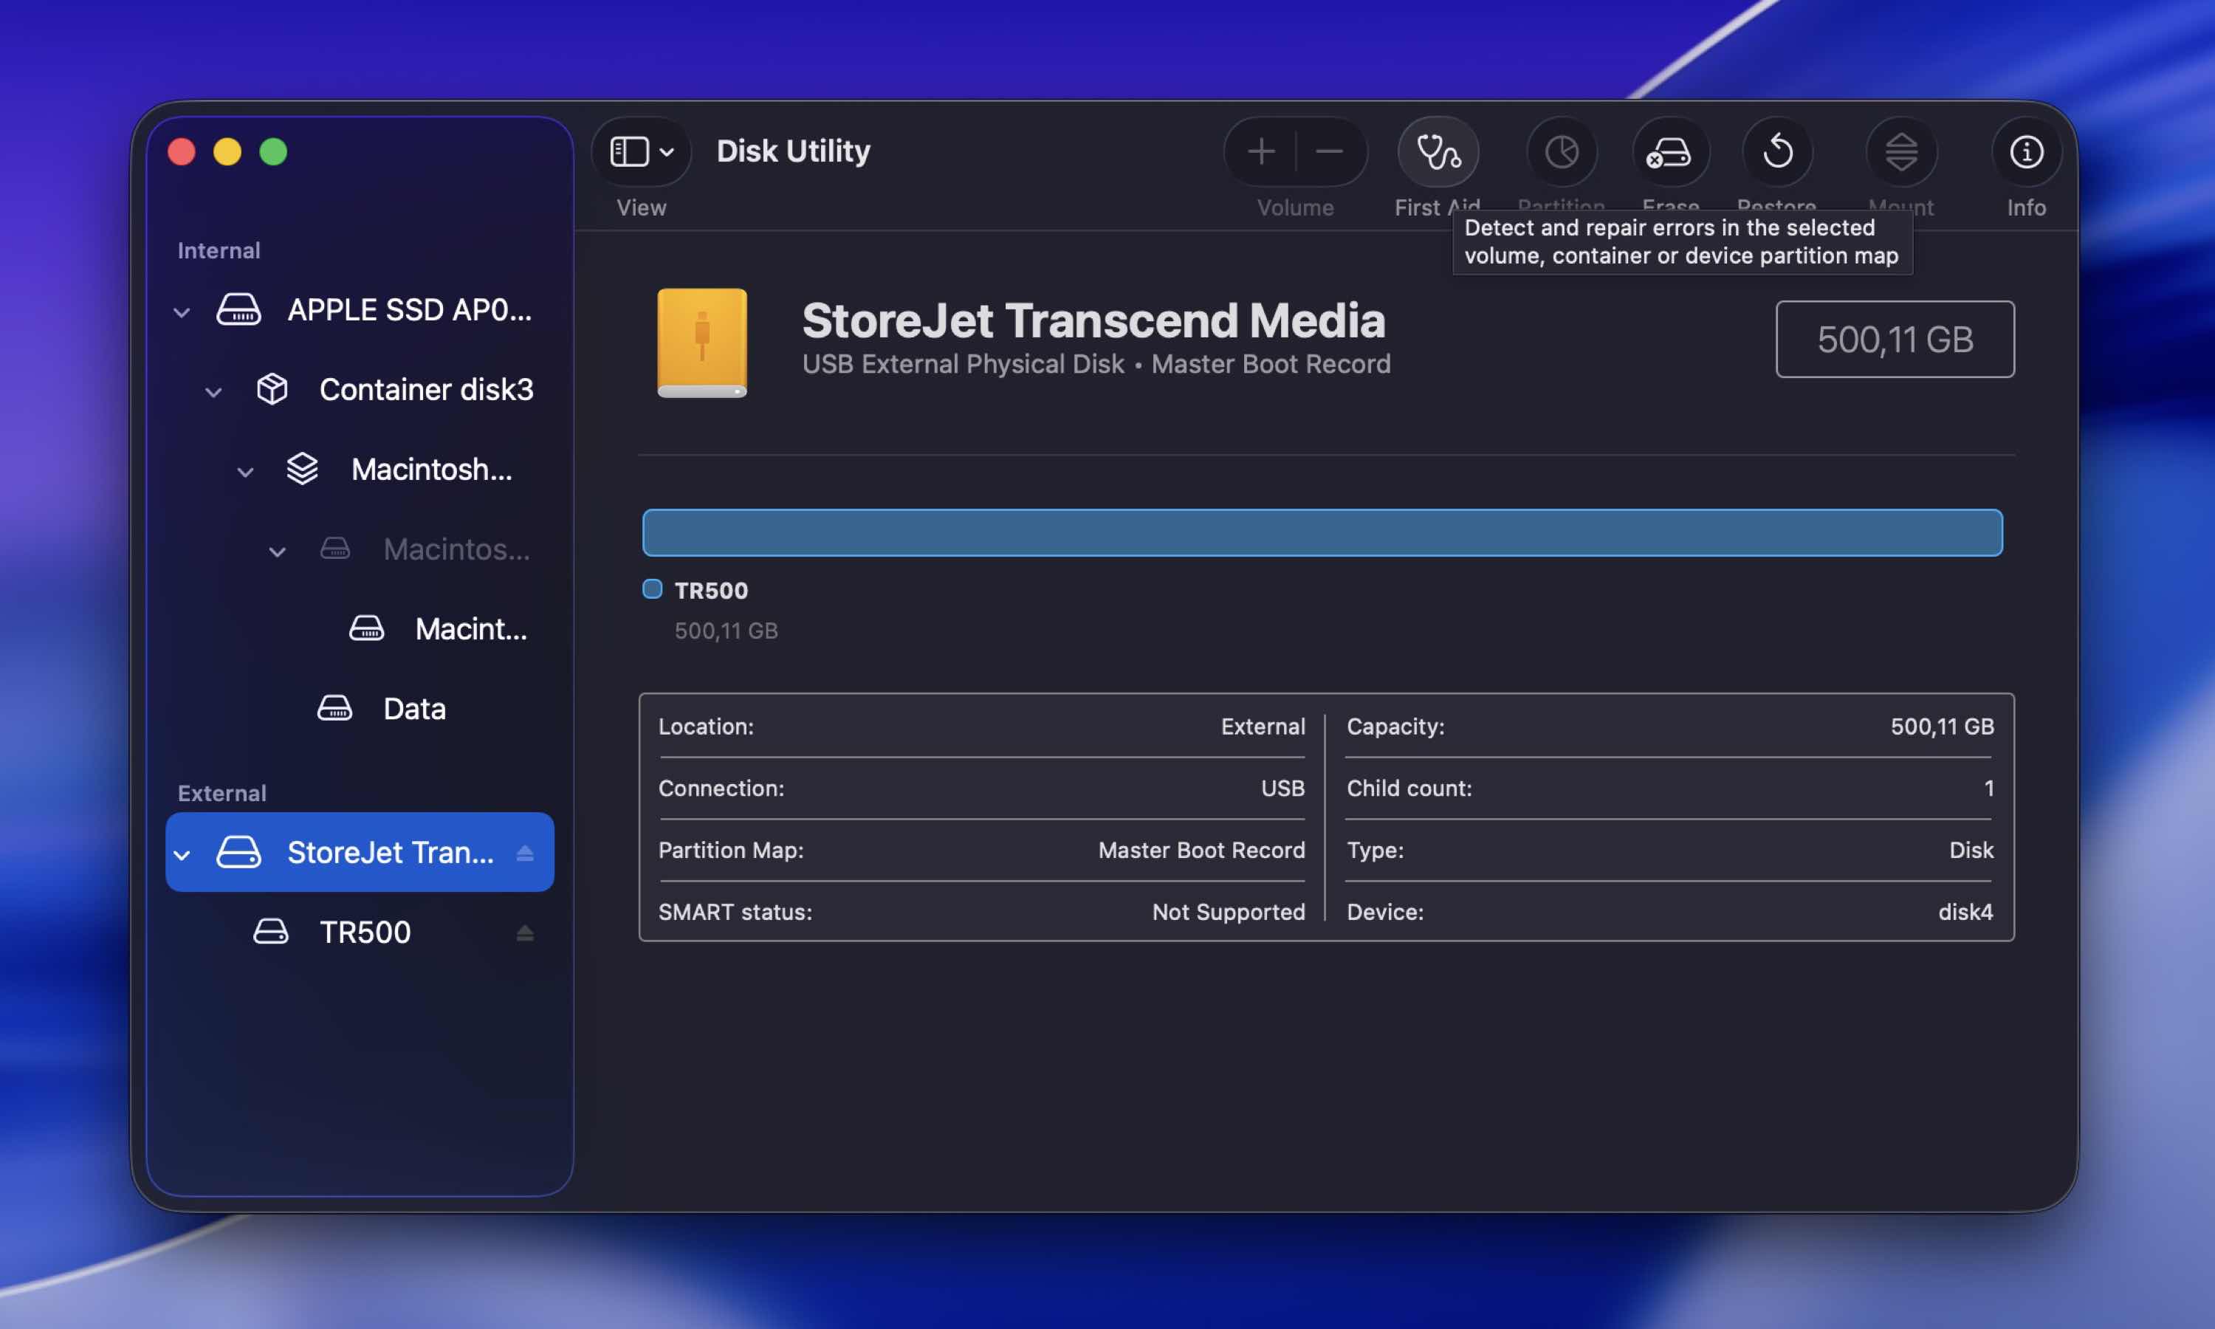This screenshot has height=1329, width=2215.
Task: Click the Macint... snapshot drive icon
Action: coord(366,628)
